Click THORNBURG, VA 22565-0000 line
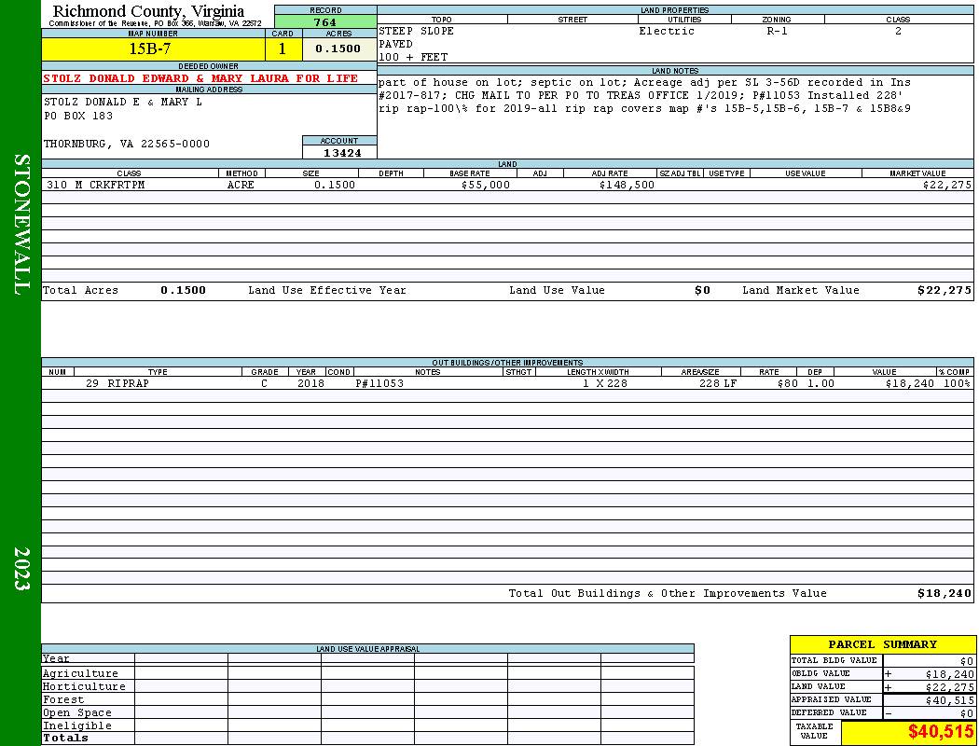This screenshot has width=979, height=746. [127, 144]
